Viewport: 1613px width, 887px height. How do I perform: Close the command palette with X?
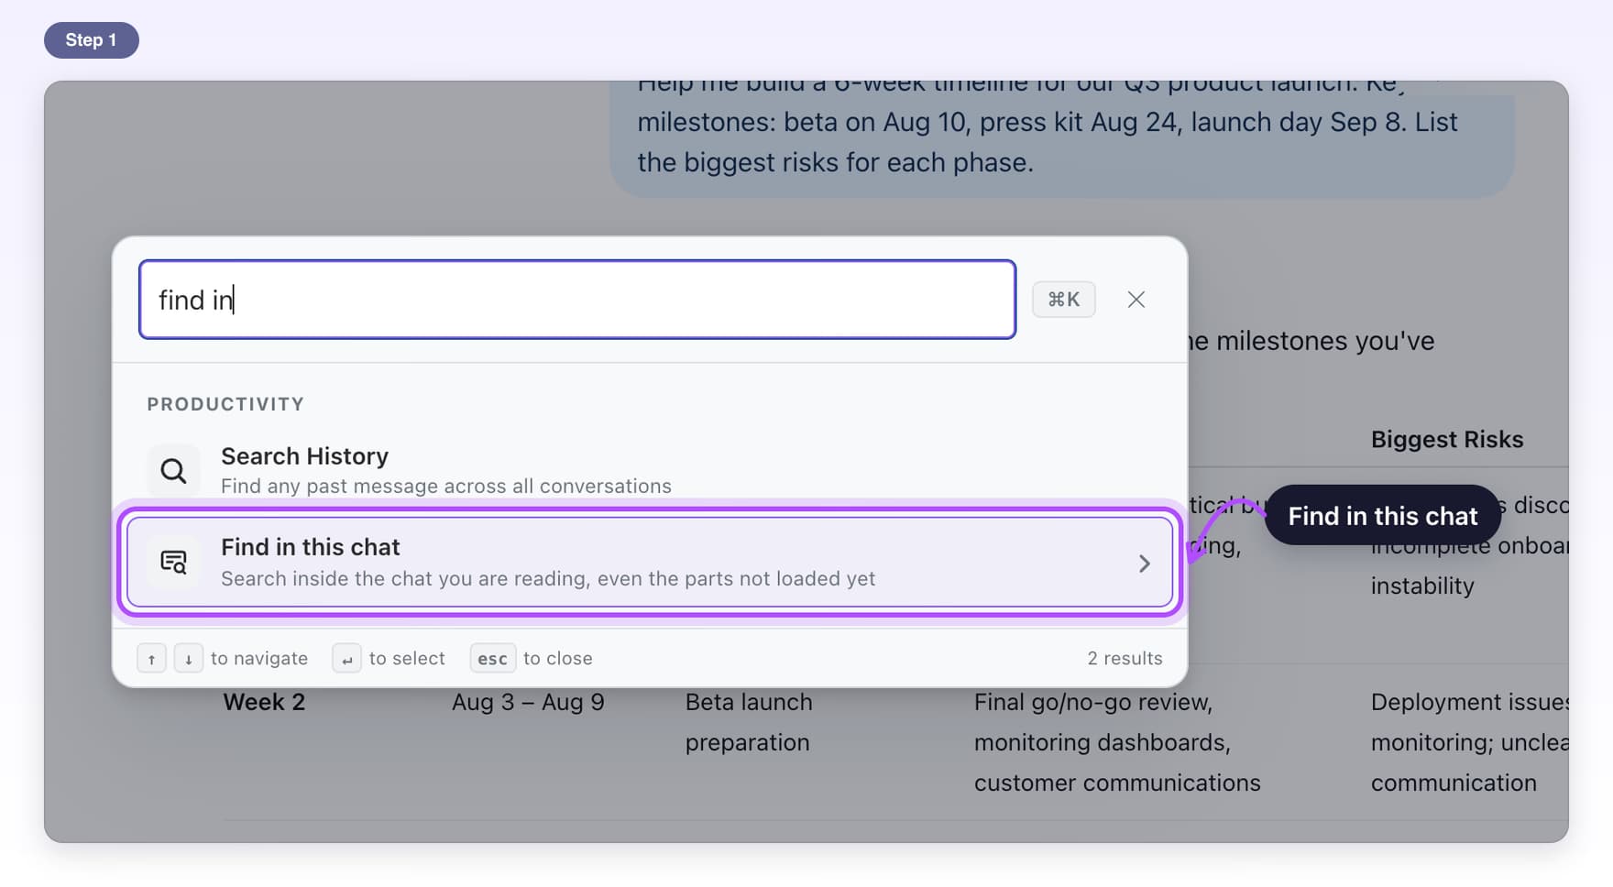coord(1136,300)
